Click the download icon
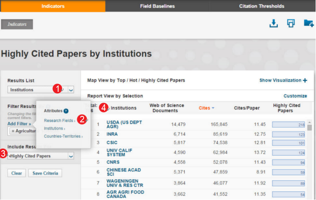Viewport: 316px width, 200px height. (273, 23)
